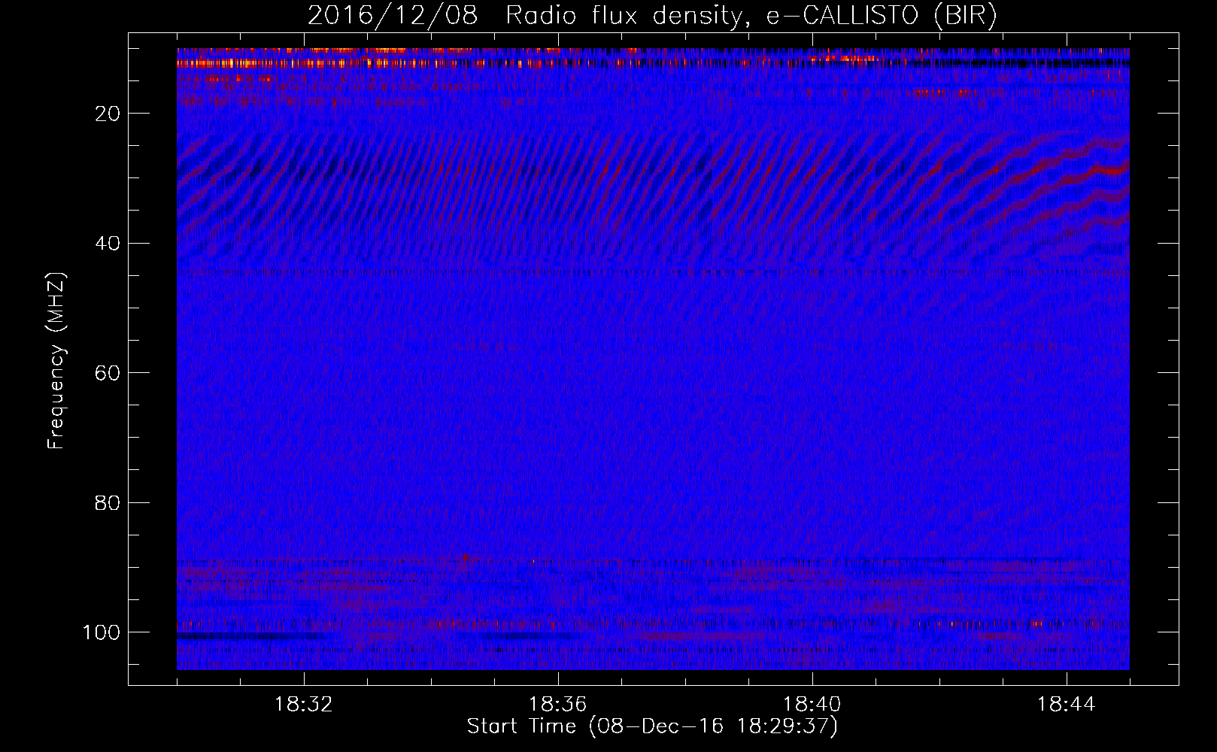This screenshot has width=1217, height=752.
Task: Click the '18:40' time tick label
Action: pos(812,705)
